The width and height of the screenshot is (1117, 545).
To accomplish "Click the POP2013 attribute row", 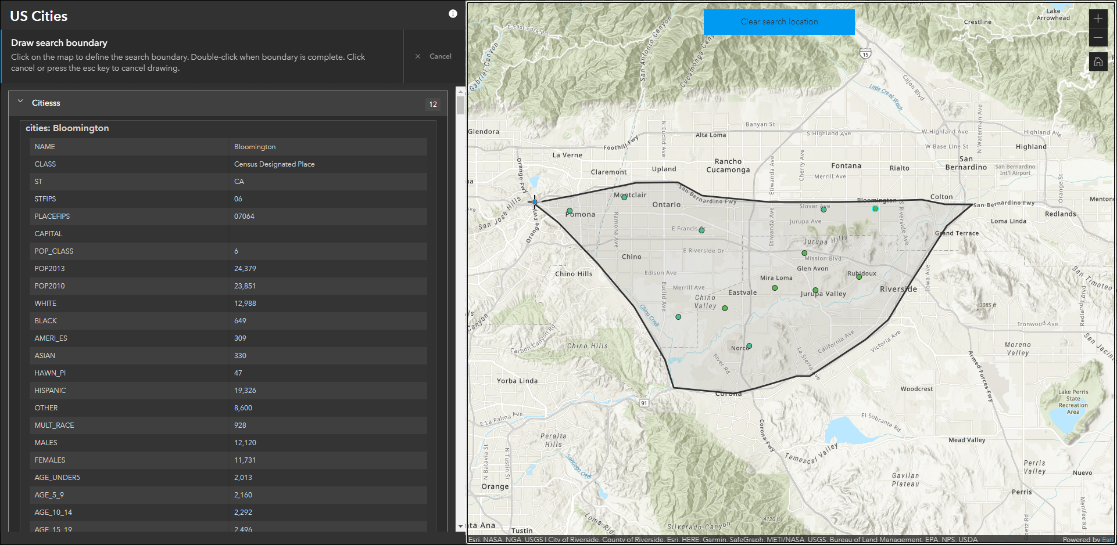I will (x=228, y=269).
